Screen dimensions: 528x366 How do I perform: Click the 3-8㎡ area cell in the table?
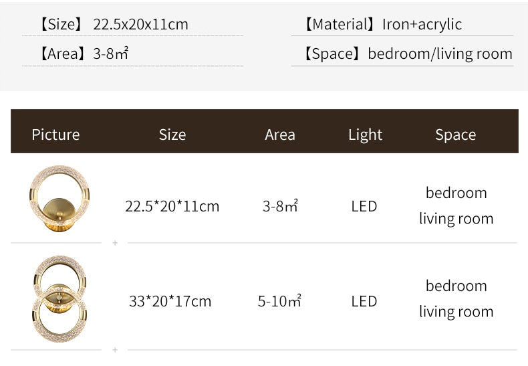point(280,206)
